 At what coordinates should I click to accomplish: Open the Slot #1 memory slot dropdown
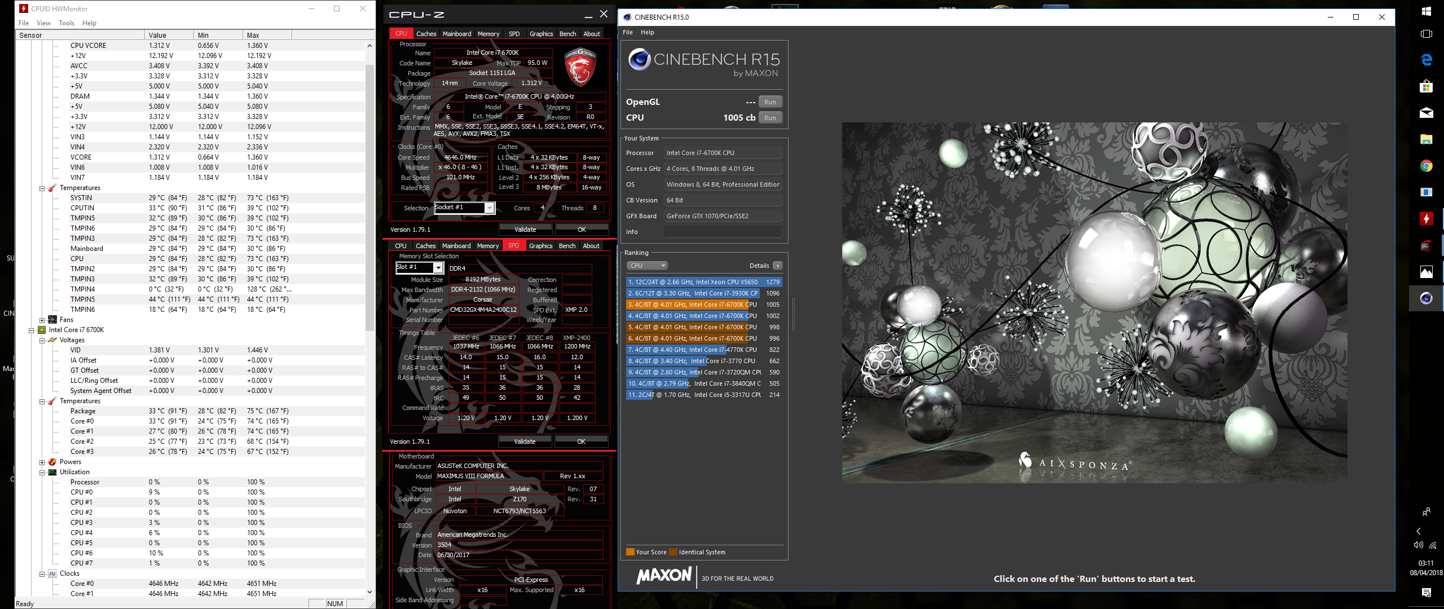point(438,268)
